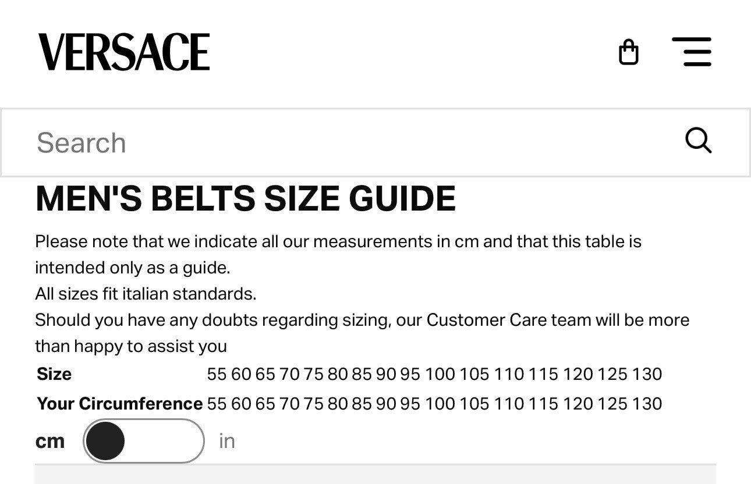This screenshot has width=751, height=484.
Task: Click the 'Size' row header
Action: click(54, 374)
